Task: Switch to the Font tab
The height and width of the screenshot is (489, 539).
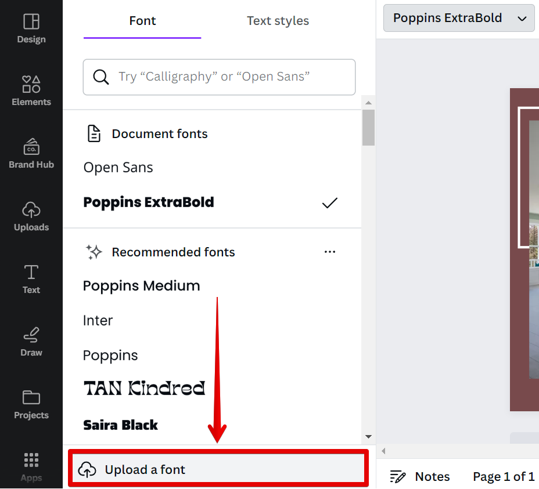Action: tap(142, 21)
